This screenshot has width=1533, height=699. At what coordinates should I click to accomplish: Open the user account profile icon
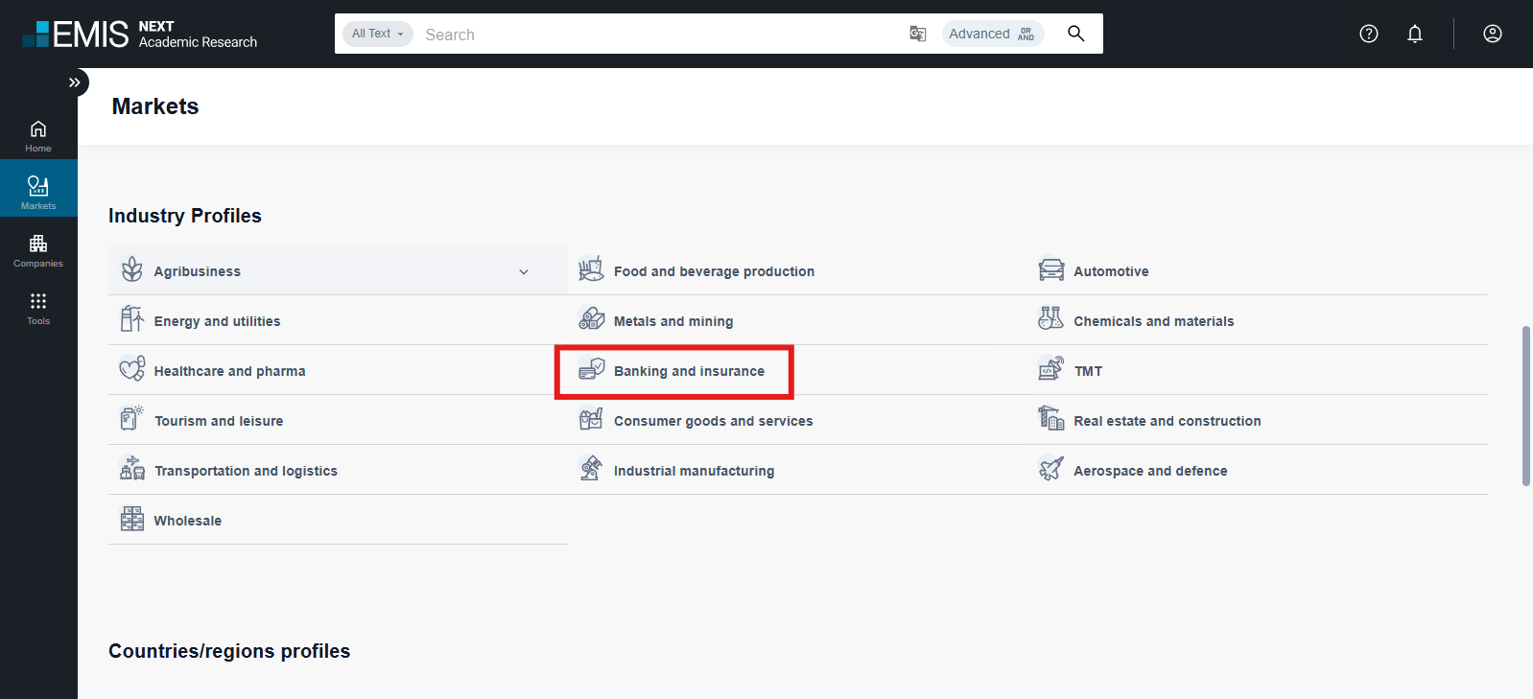coord(1492,34)
